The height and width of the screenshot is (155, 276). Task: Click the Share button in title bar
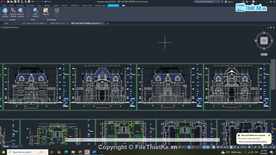tap(48, 2)
